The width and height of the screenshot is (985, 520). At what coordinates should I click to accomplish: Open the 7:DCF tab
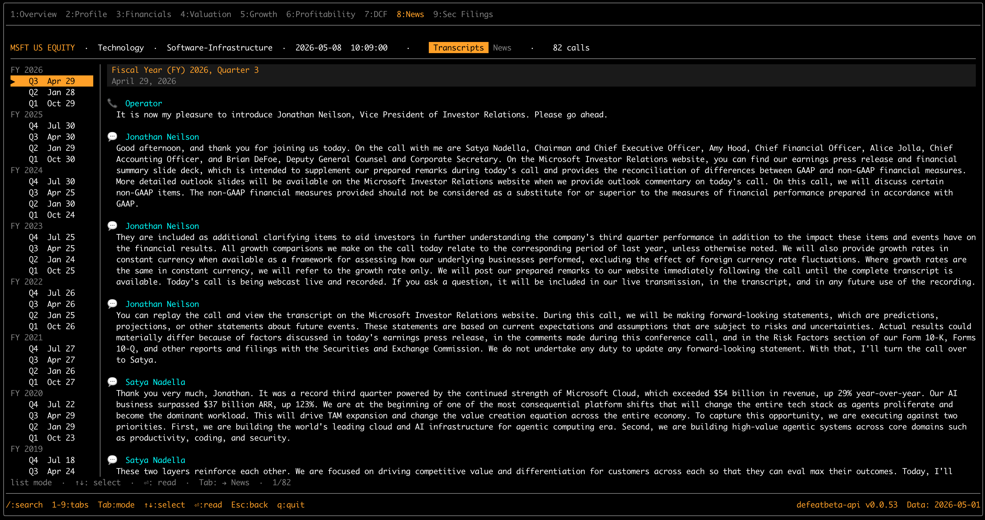(x=376, y=14)
